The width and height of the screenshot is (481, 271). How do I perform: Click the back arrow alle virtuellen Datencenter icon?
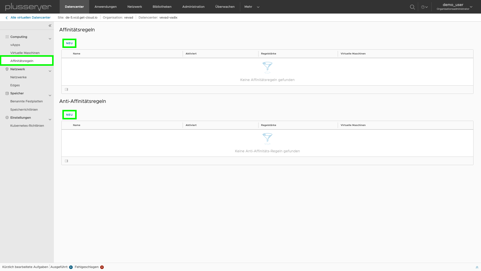(6, 18)
